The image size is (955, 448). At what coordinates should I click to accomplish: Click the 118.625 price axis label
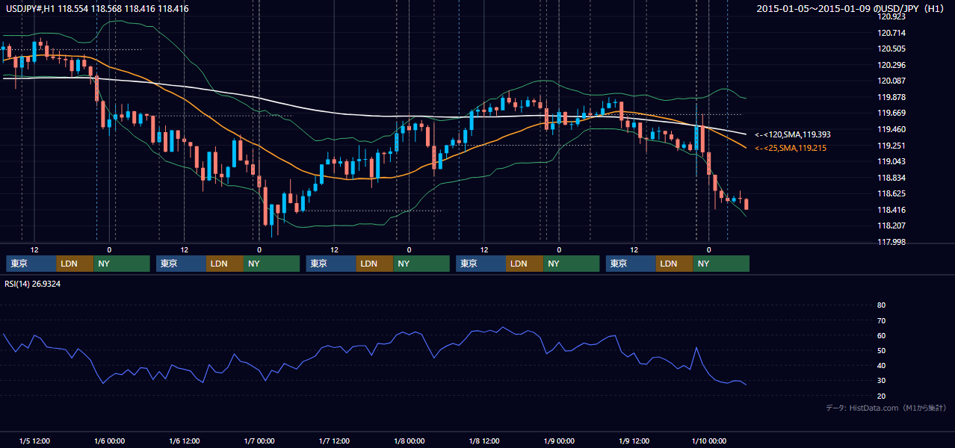(893, 193)
